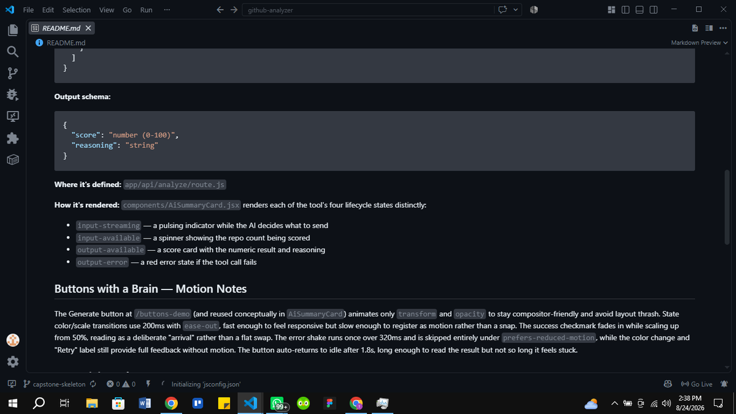Toggle the Primary Side Bar
736x414 pixels.
coord(626,10)
